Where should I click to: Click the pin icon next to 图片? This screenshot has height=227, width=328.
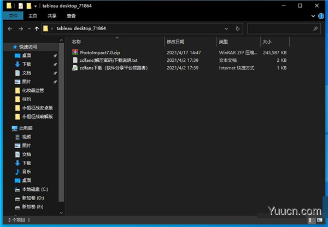[55, 82]
